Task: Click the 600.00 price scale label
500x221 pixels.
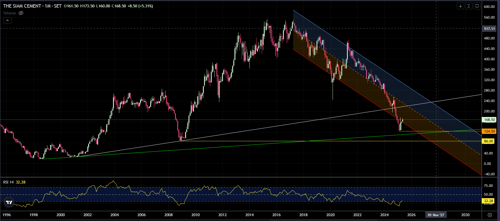Action: (x=489, y=7)
